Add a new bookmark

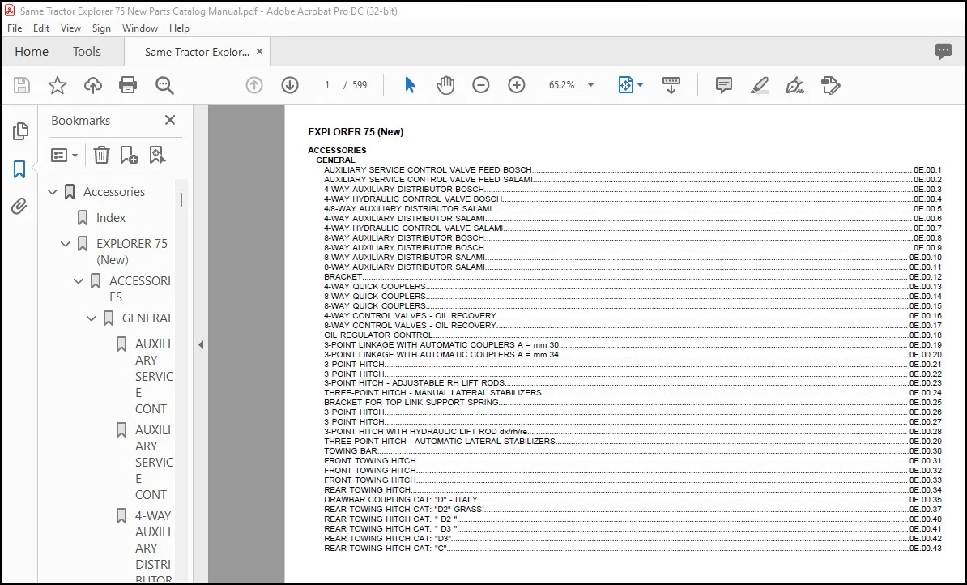pyautogui.click(x=129, y=155)
